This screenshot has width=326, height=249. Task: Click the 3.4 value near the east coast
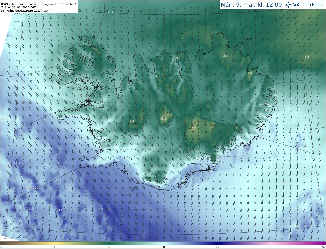[250, 73]
